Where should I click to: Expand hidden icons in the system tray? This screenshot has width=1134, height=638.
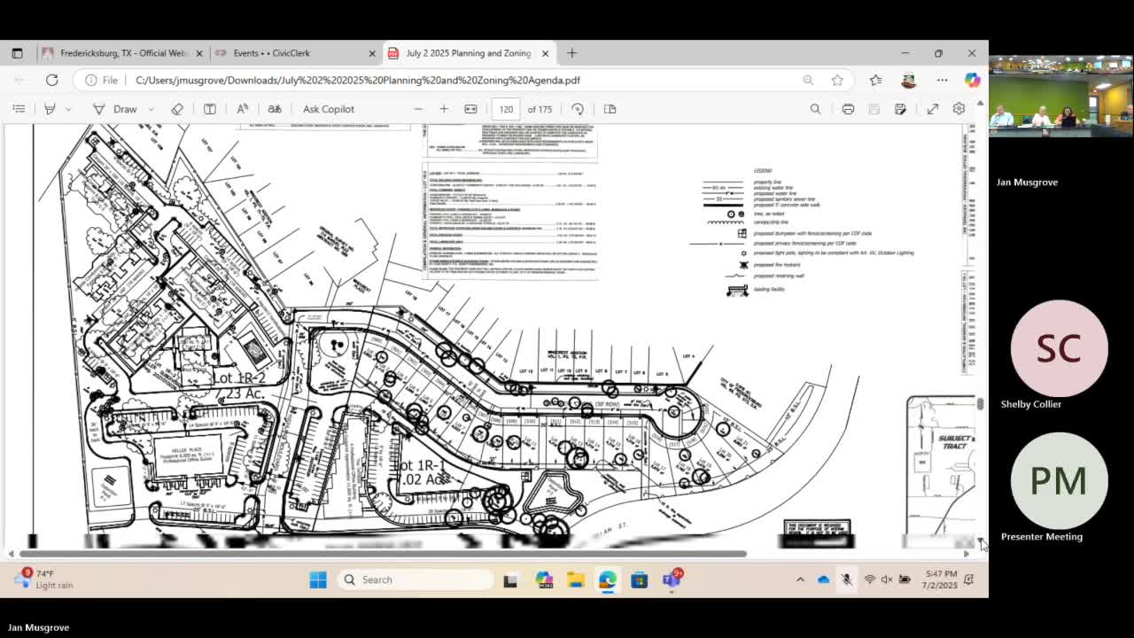click(x=800, y=580)
